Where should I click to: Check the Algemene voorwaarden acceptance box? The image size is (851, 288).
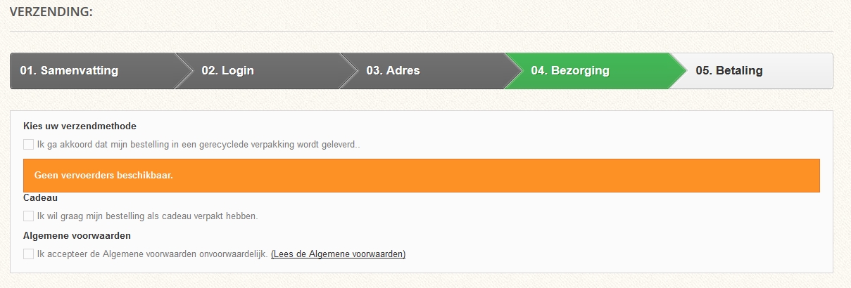coord(28,254)
